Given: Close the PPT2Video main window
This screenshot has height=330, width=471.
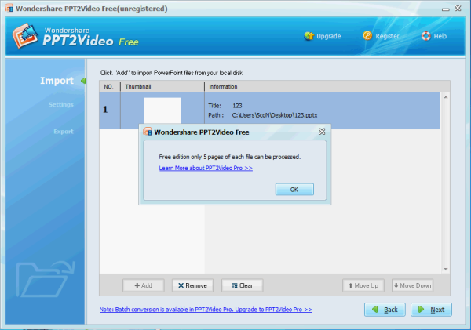Looking at the screenshot, I should (x=458, y=8).
